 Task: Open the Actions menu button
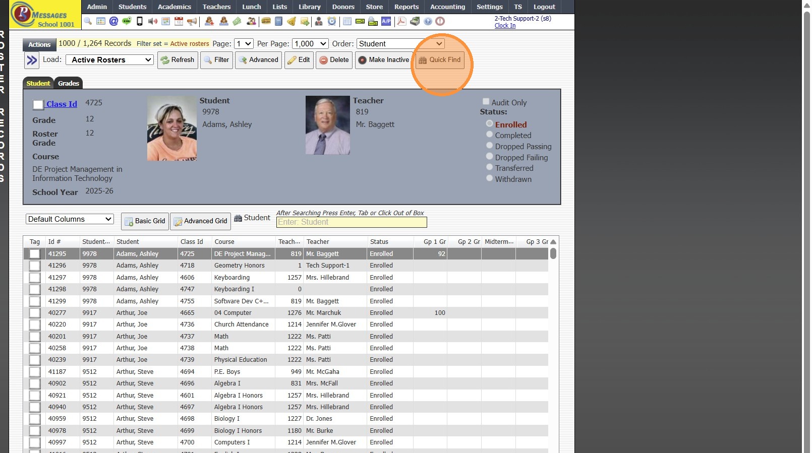coord(39,44)
